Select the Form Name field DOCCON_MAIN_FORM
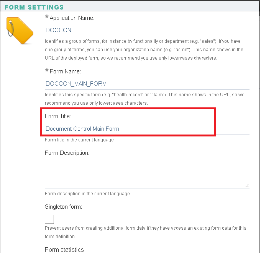 pyautogui.click(x=147, y=84)
